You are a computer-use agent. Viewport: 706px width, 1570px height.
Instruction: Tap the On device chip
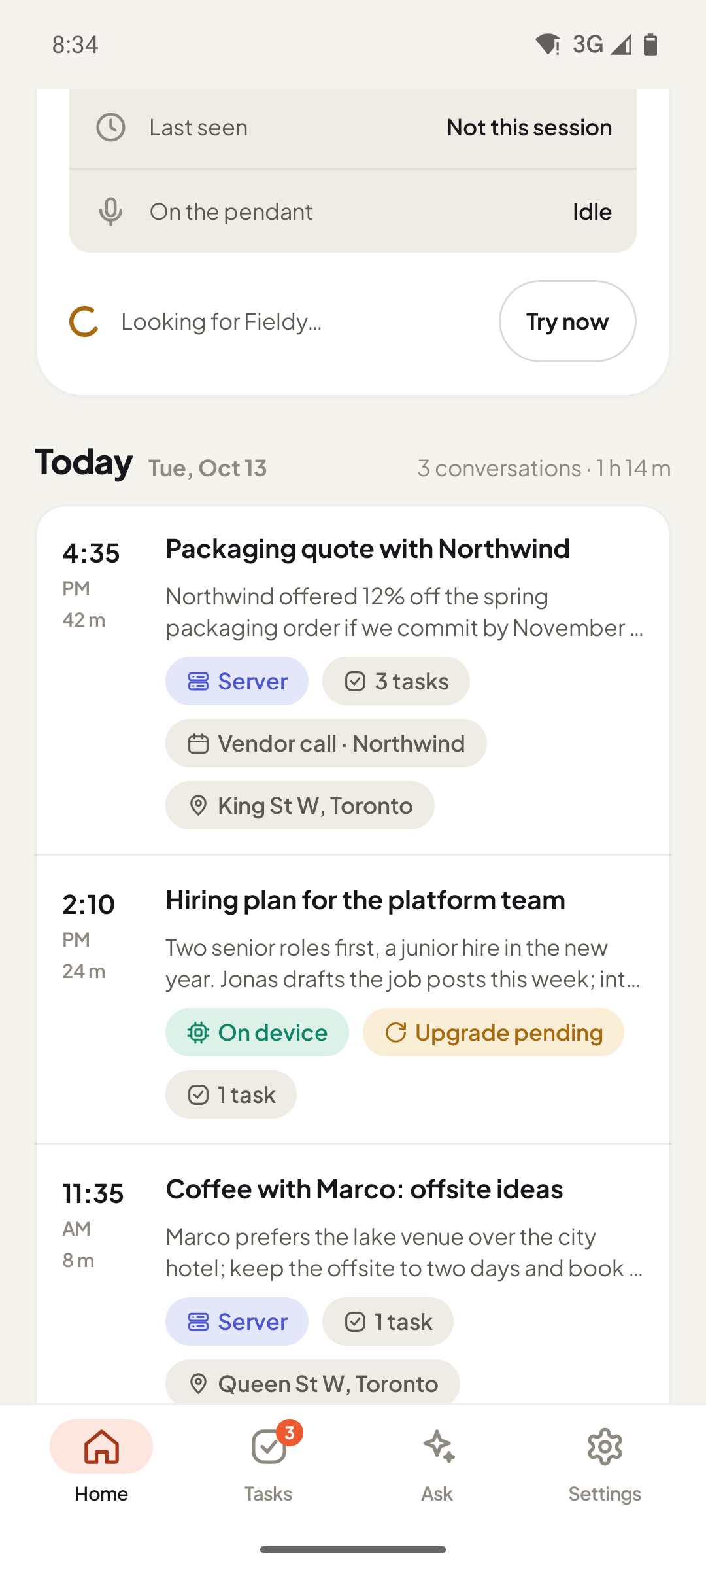[257, 1032]
